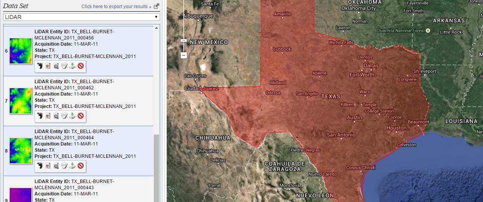
Task: Click Entity ID text of result 9 (000443)
Action: click(x=74, y=184)
